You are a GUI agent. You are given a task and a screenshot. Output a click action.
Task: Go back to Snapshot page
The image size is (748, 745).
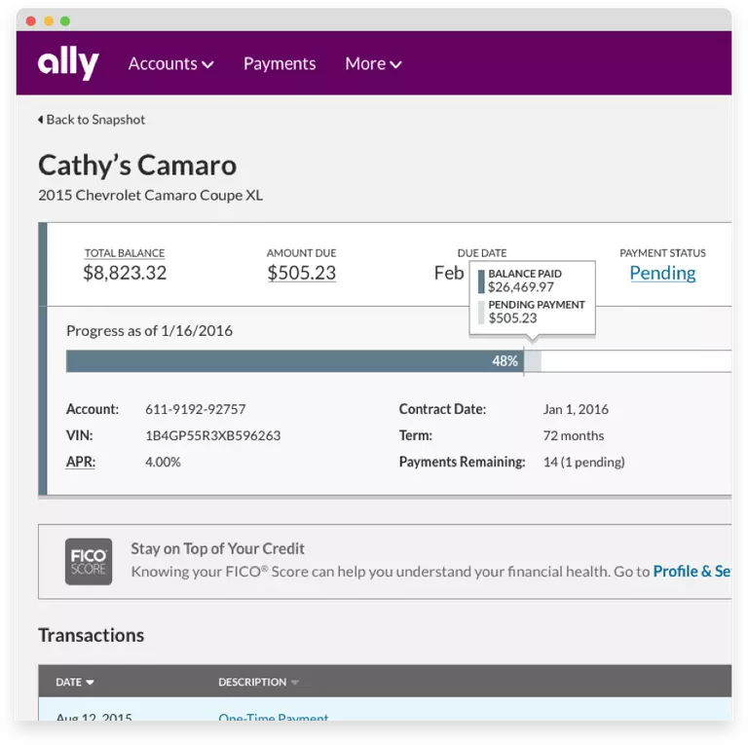coord(95,120)
